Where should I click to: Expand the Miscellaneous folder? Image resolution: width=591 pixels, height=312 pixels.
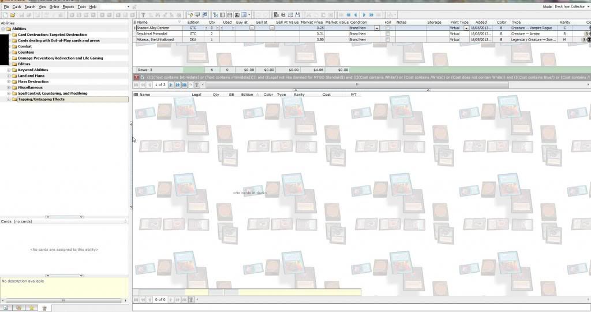(x=9, y=87)
